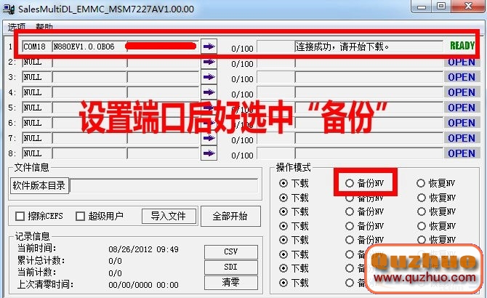This screenshot has width=487, height=298.
Task: Select 下载 radio in first operation-mode row
Action: [283, 183]
